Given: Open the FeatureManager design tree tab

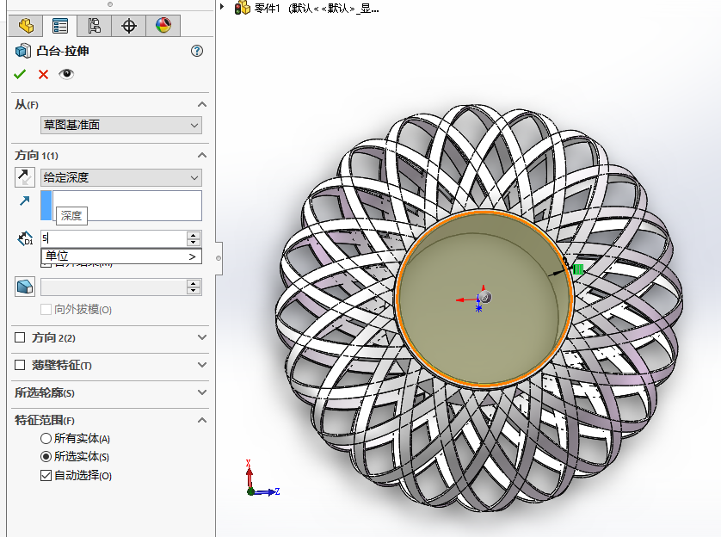Looking at the screenshot, I should pos(26,26).
